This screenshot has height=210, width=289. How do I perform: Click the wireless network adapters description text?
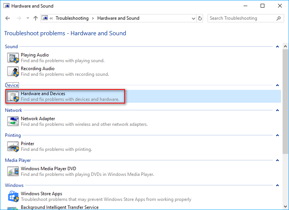(x=84, y=124)
